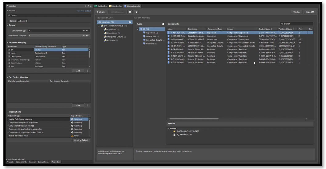Select the Resistors type in Types tree
Screen dimensions: 326x169
click(x=150, y=44)
